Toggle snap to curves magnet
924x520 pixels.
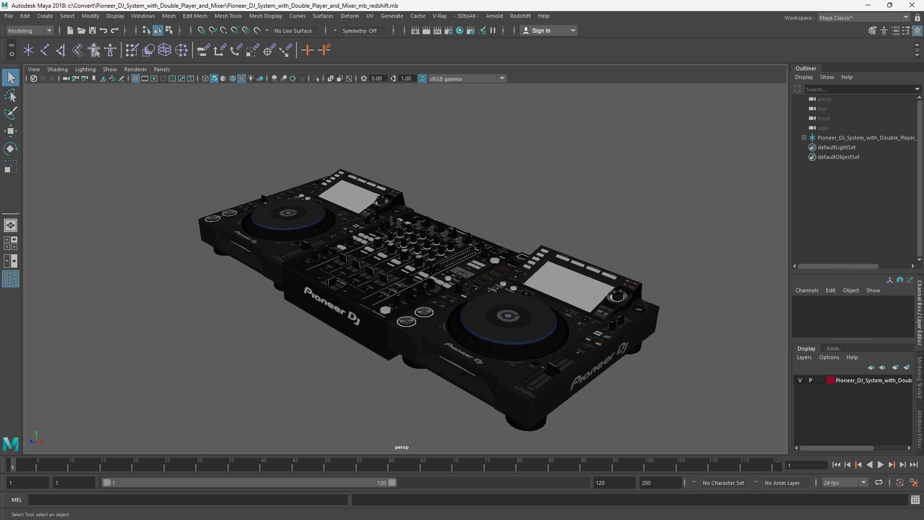click(x=212, y=30)
